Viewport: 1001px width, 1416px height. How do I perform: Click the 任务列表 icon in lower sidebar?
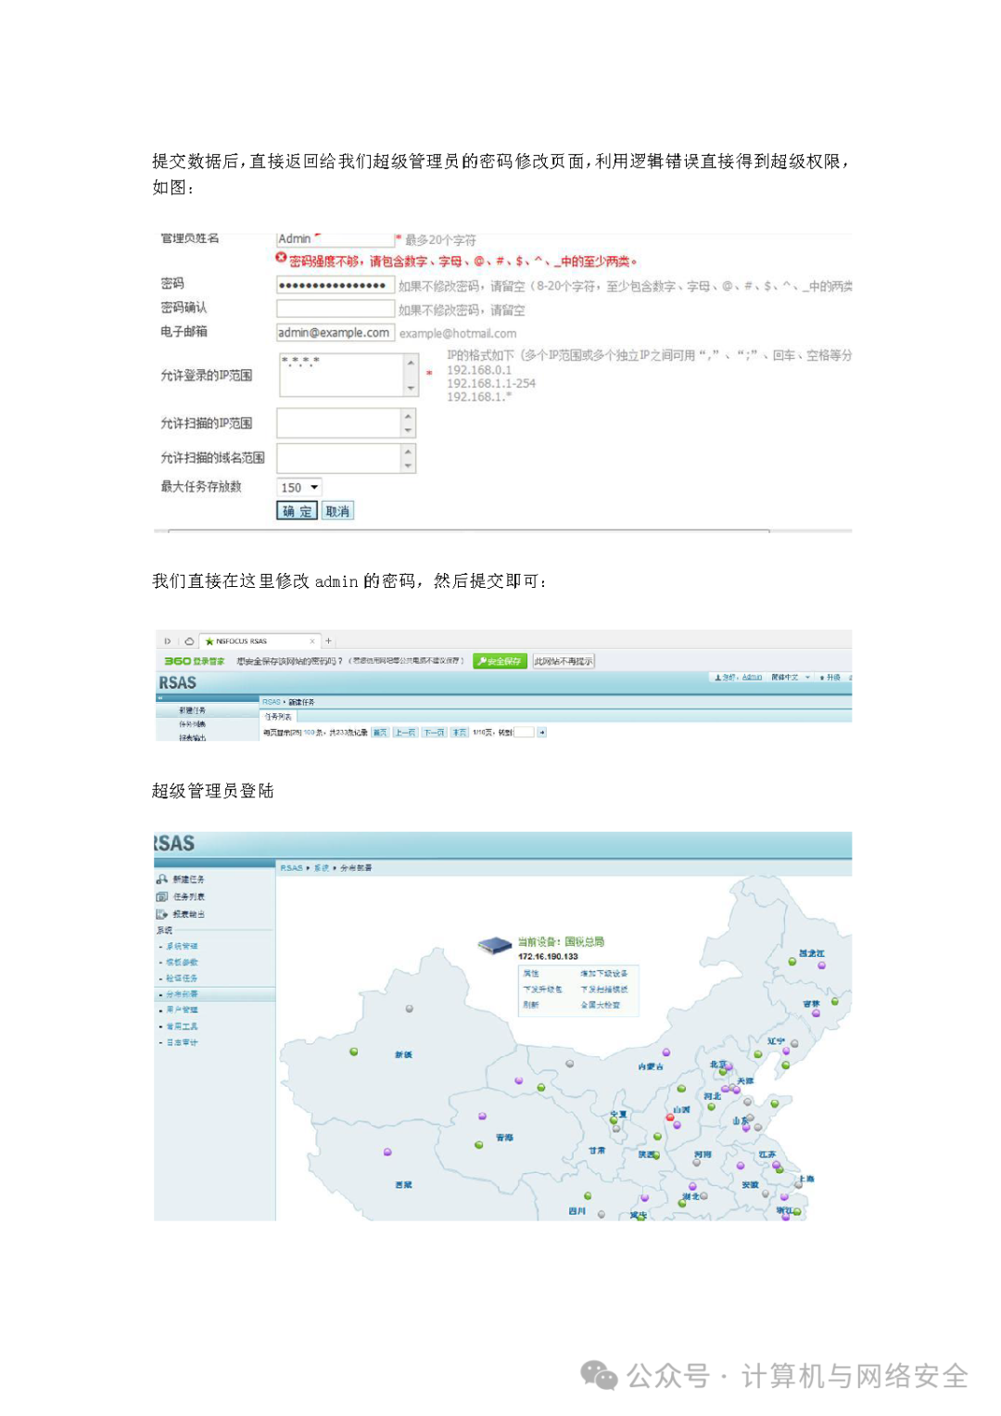162,897
